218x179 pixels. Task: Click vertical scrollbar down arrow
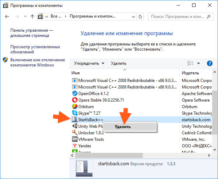[215, 150]
